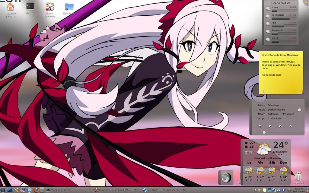Skip to next track in player widget
Viewport: 309px width, 193px height.
coord(291,126)
